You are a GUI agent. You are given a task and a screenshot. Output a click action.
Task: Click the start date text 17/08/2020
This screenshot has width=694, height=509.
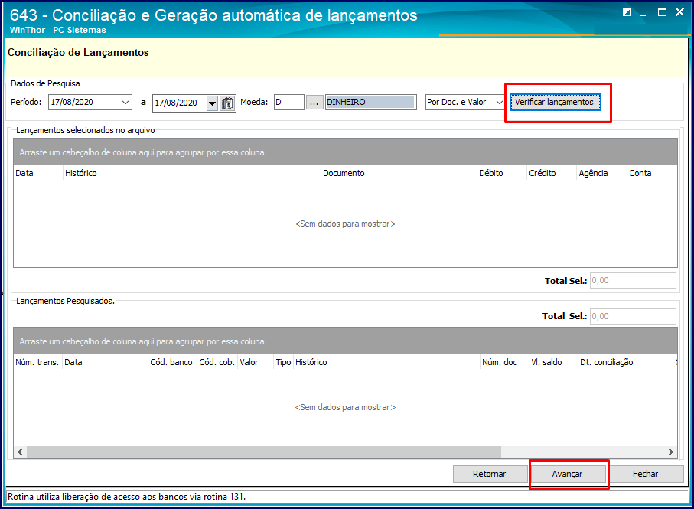72,103
